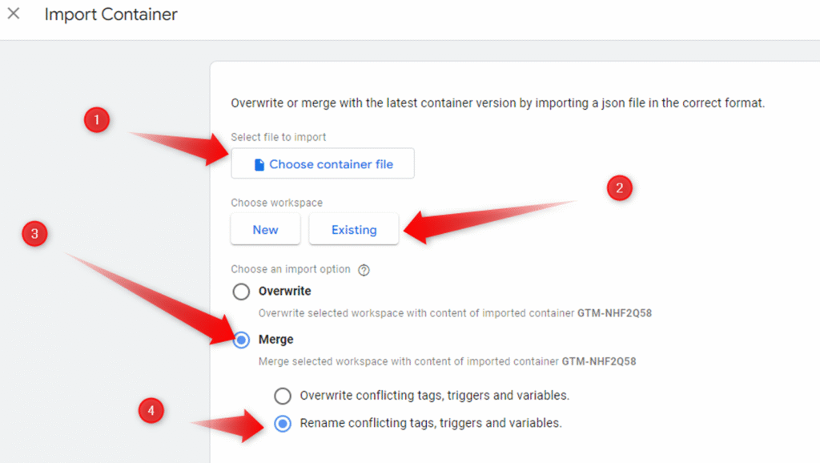Open help icon beside Choose an import option
Image resolution: width=820 pixels, height=463 pixels.
364,270
